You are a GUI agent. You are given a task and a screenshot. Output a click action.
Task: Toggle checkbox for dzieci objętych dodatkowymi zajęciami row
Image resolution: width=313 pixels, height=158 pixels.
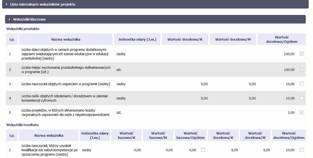point(301,54)
